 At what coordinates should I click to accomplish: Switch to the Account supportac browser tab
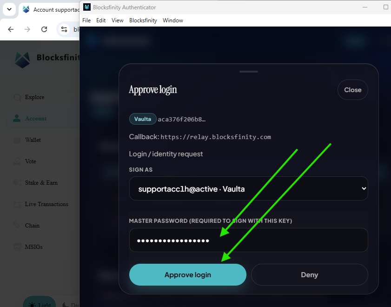click(x=49, y=9)
